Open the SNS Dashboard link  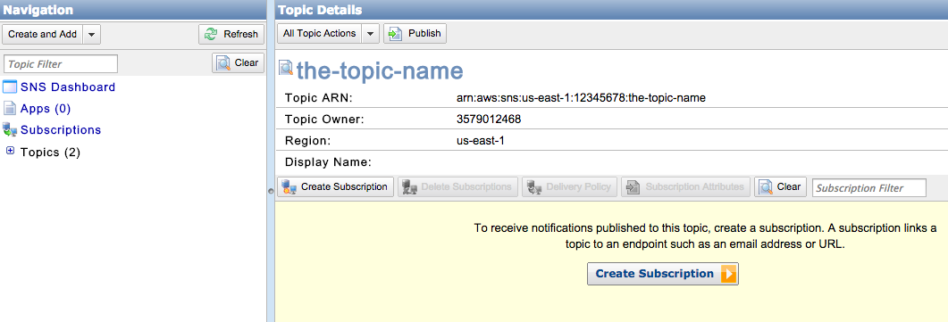[x=68, y=87]
